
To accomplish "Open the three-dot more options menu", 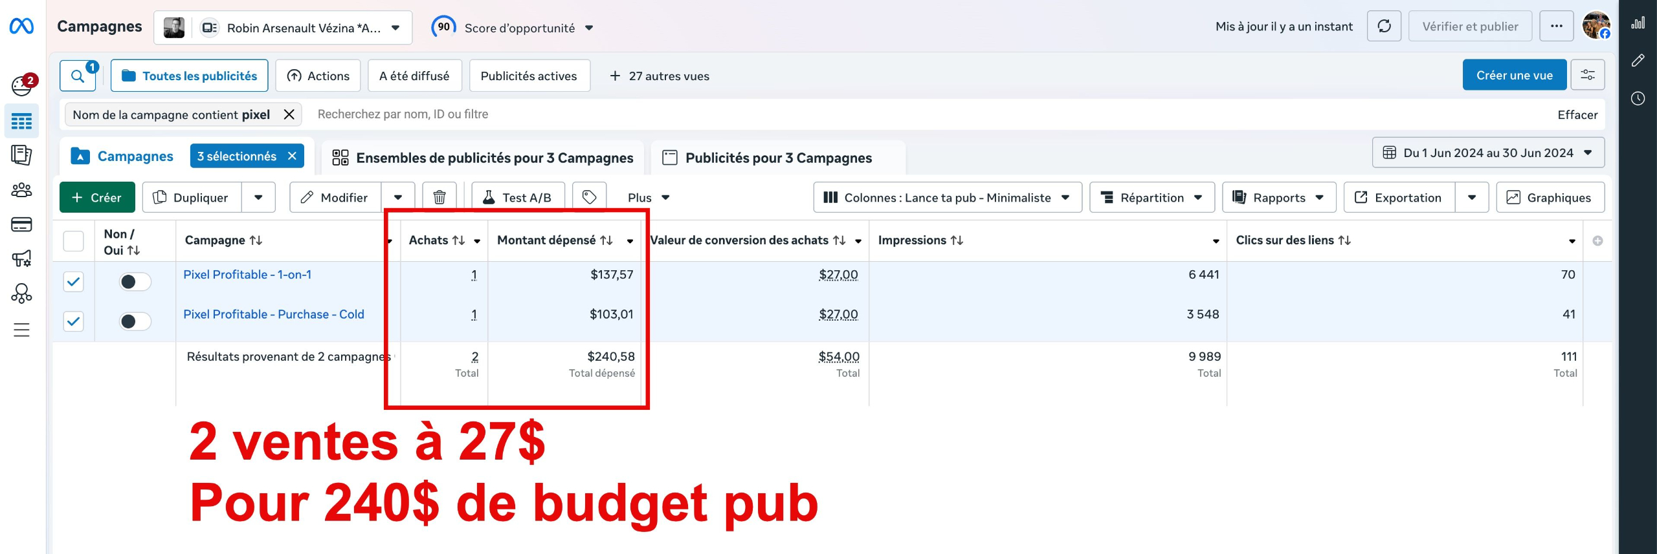I will [x=1557, y=27].
